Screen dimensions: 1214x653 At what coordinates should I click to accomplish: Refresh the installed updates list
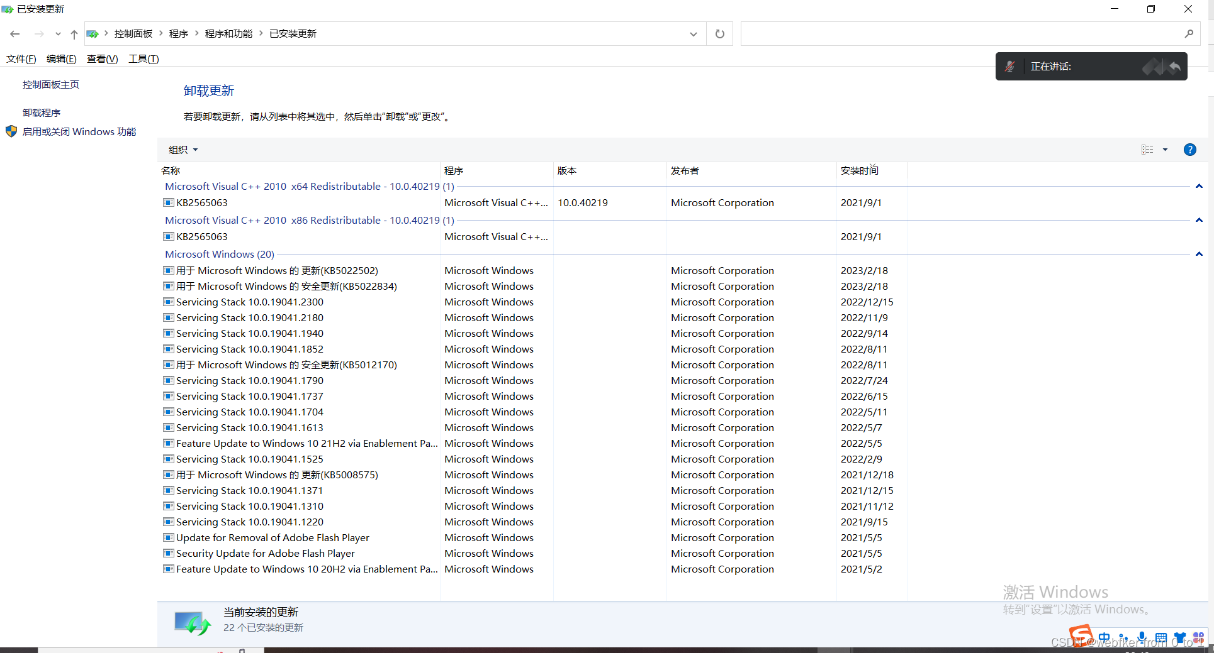(x=720, y=34)
